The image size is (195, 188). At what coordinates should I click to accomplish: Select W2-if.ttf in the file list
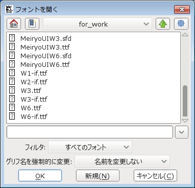tap(34, 82)
